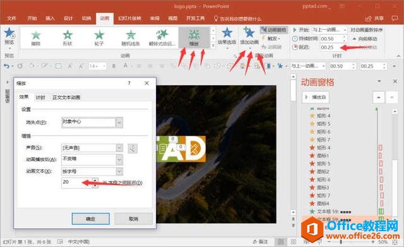Screen dimensions: 404x247
Task: Open the 文件 File tab
Action: coord(11,18)
